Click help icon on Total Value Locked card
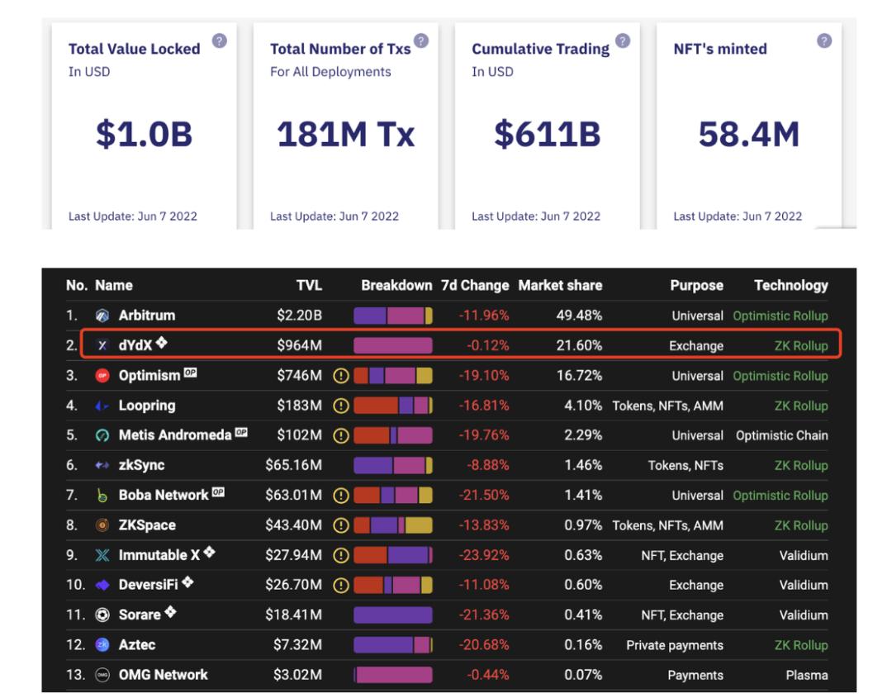The width and height of the screenshot is (892, 698). click(219, 40)
